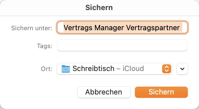Image resolution: width=199 pixels, height=109 pixels.
Task: Click the Sichern save button
Action: 161,92
